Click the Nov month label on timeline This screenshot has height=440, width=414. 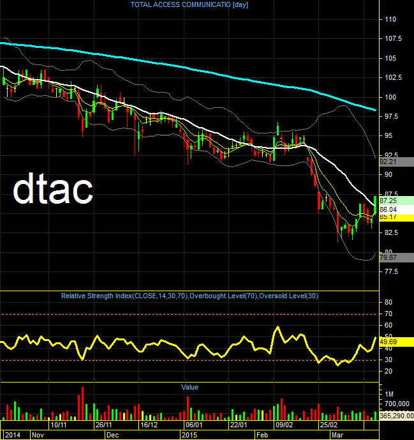pyautogui.click(x=38, y=435)
